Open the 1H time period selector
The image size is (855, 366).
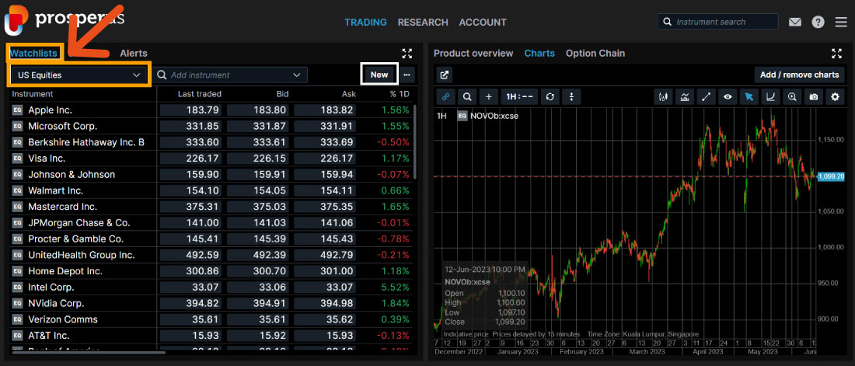519,96
